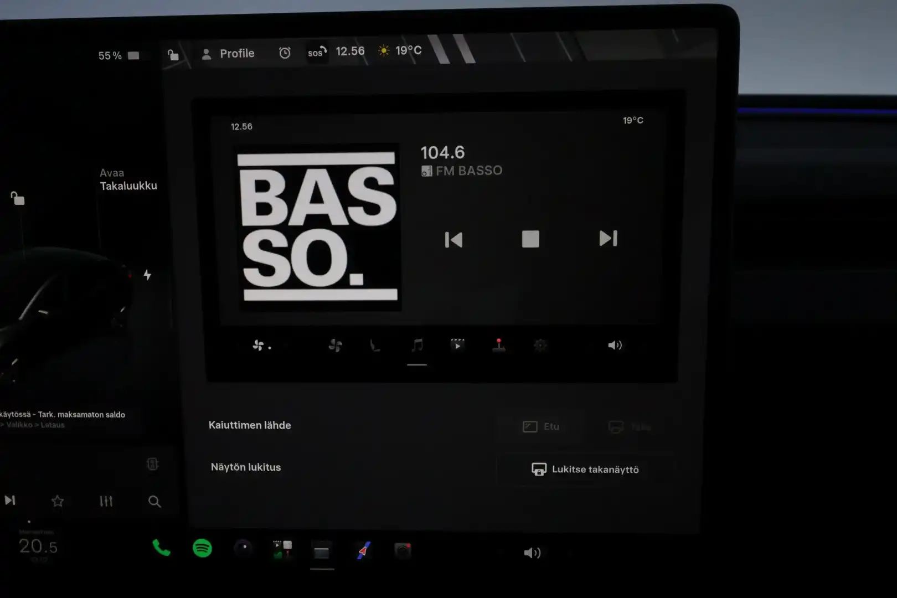Tap the 104.6 frequency text
Viewport: 897px width, 598px height.
tap(442, 152)
